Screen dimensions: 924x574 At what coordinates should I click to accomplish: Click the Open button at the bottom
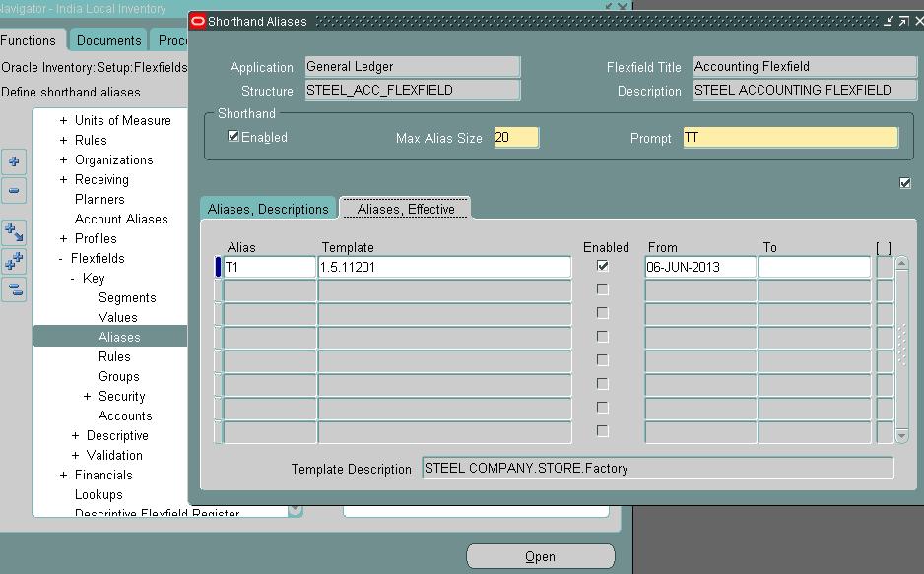(x=540, y=555)
